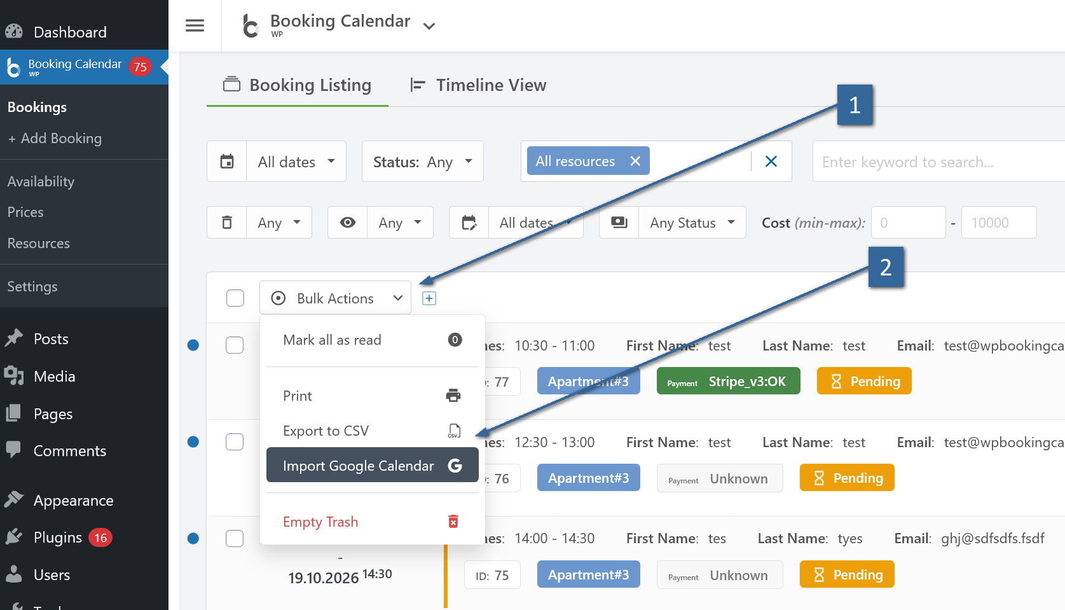Clear the resources selection with blue X
This screenshot has width=1065, height=610.
pyautogui.click(x=771, y=162)
